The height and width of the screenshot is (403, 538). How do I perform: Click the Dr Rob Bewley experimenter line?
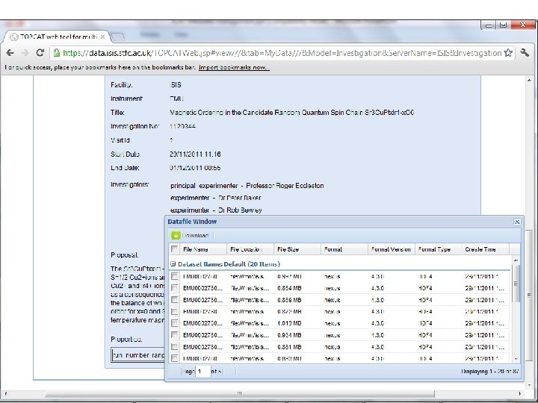(x=216, y=210)
